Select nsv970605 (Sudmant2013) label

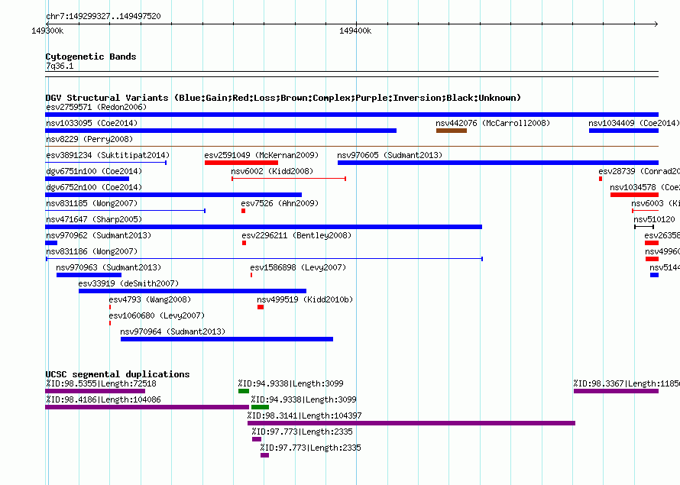(390, 155)
